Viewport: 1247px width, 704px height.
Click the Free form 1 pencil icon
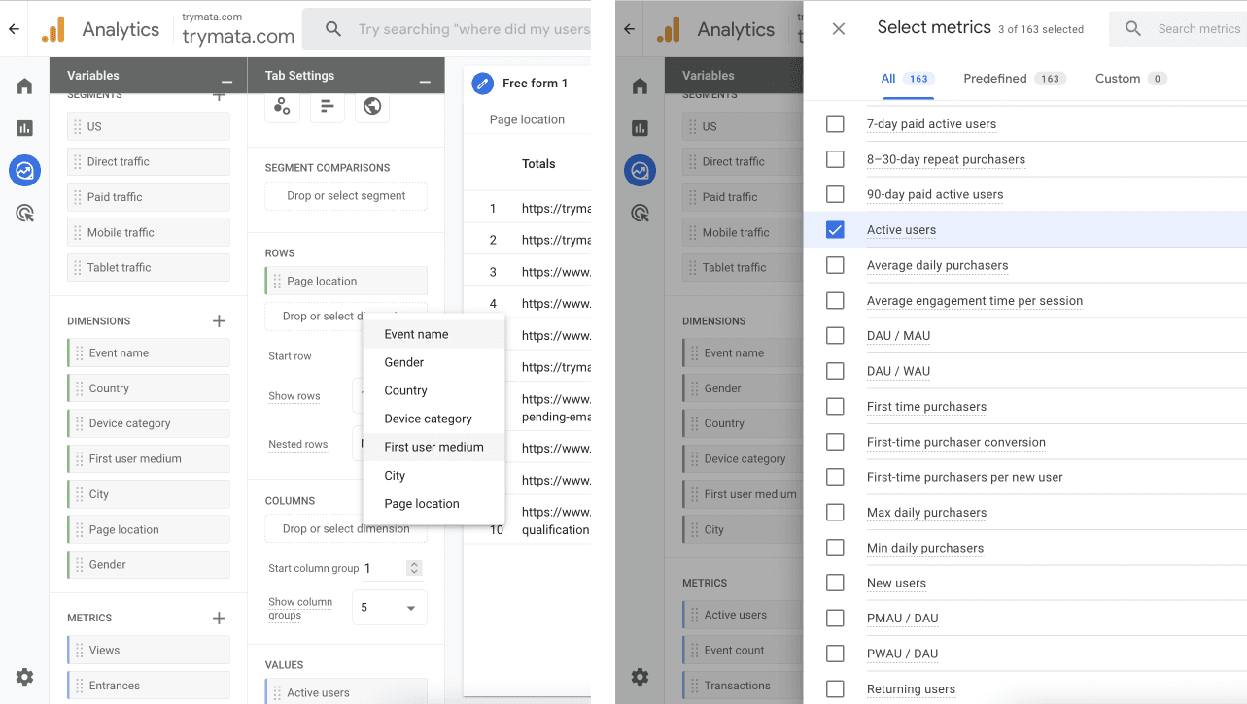482,84
